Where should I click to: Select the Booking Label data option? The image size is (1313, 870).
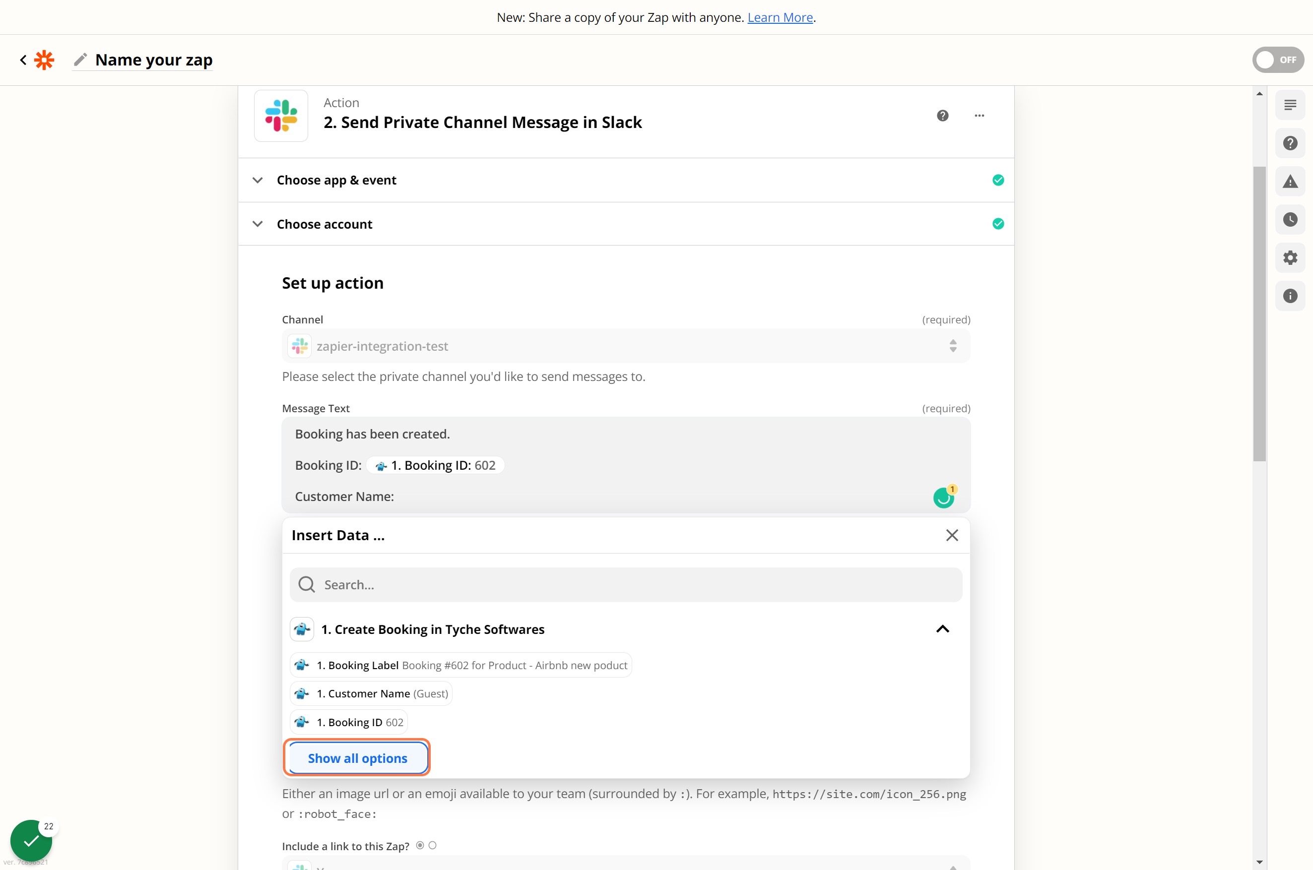(460, 665)
